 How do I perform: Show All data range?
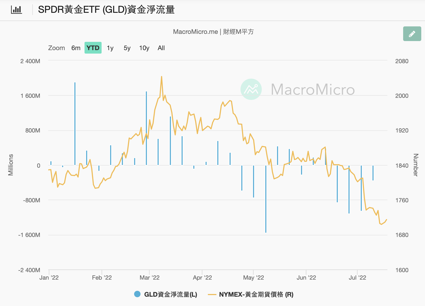161,48
